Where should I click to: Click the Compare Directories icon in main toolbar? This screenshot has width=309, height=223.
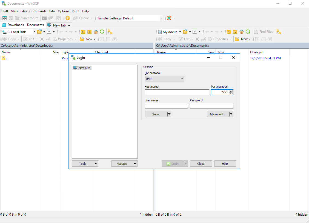(5, 18)
